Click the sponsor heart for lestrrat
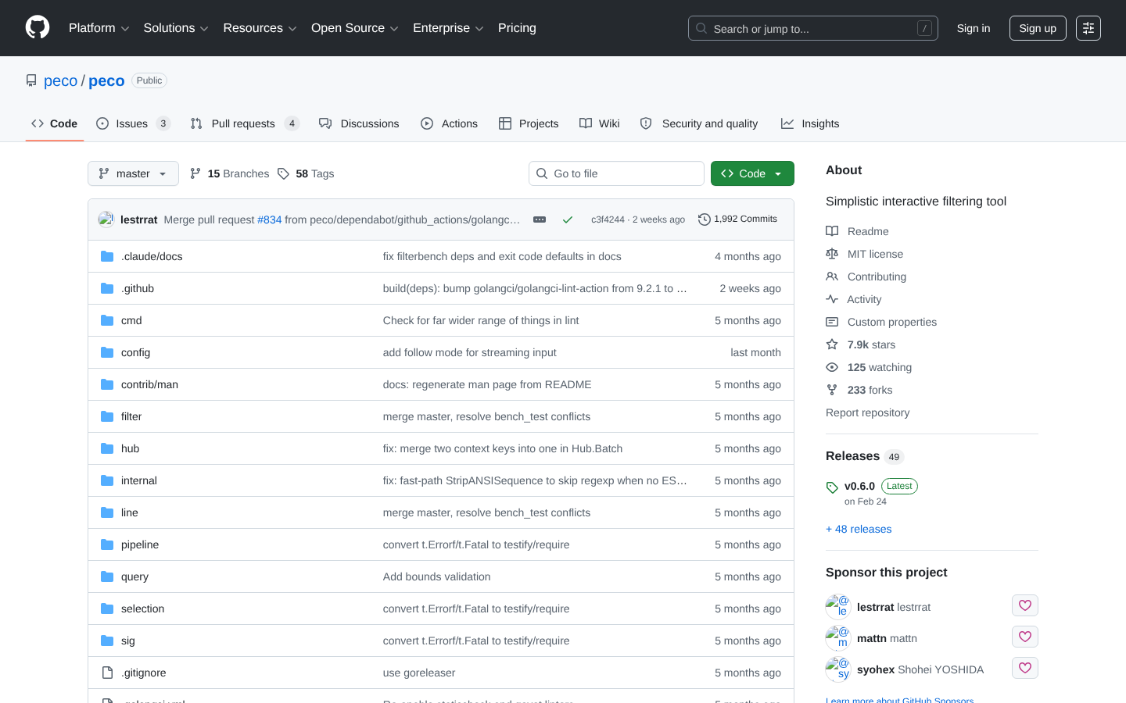The height and width of the screenshot is (703, 1126). tap(1025, 605)
